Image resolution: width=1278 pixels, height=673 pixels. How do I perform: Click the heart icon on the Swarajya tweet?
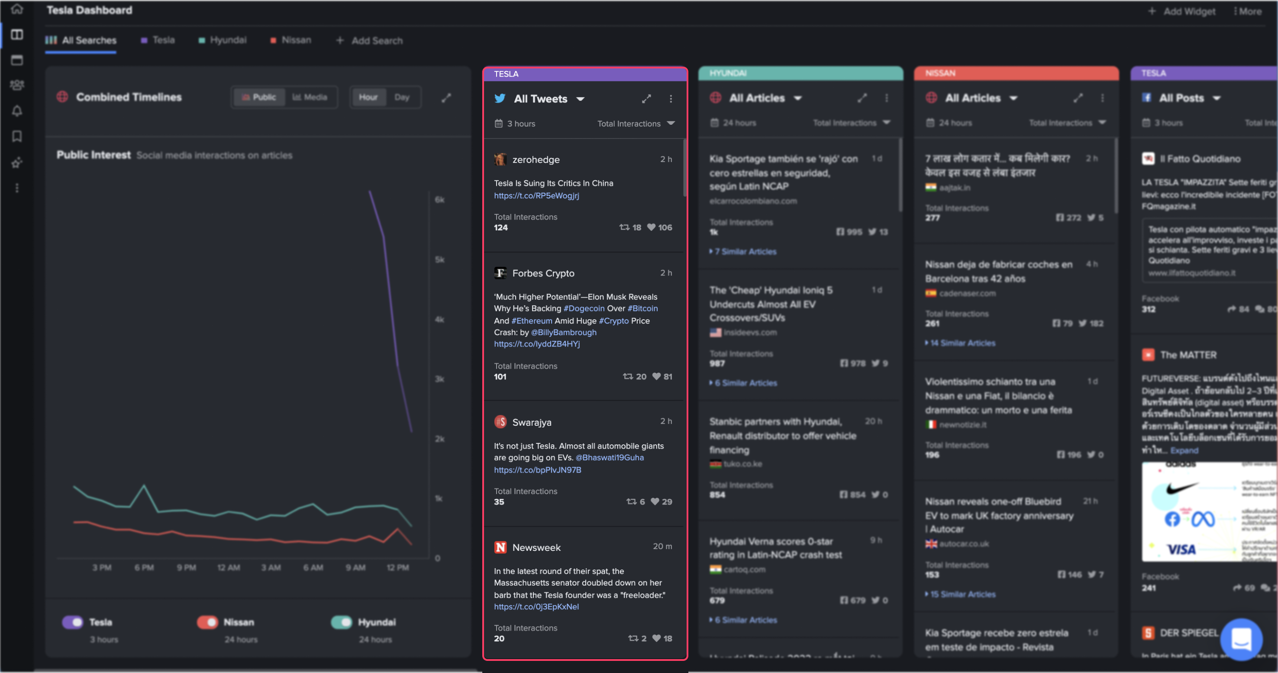(655, 502)
